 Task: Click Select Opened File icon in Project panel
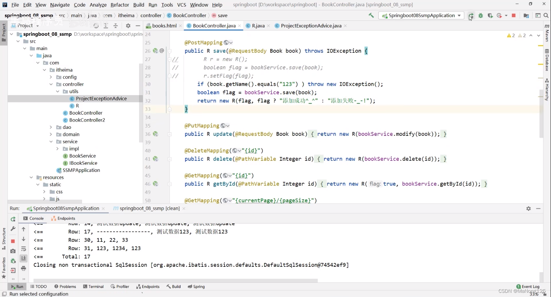pos(96,26)
